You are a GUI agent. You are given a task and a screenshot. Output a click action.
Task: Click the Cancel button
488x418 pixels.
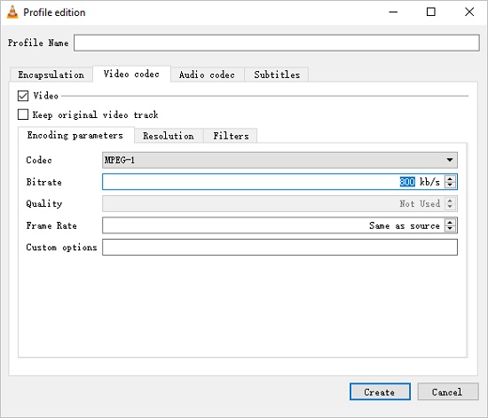click(x=447, y=392)
